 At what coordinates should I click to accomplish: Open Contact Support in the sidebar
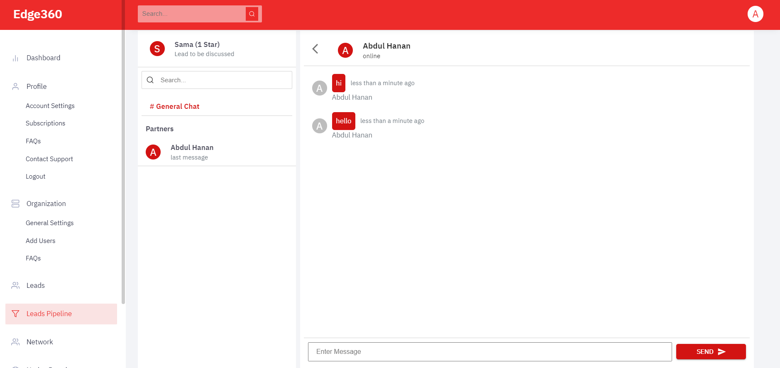49,159
